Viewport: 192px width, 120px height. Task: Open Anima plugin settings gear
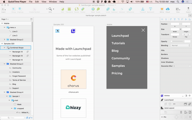[x=189, y=95]
